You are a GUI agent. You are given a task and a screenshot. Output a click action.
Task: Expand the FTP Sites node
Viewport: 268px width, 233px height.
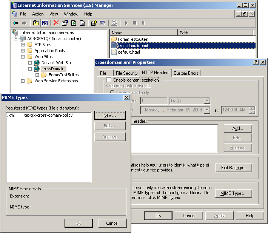[23, 45]
